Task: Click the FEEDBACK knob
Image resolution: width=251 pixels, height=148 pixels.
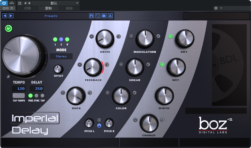Action: (x=93, y=67)
